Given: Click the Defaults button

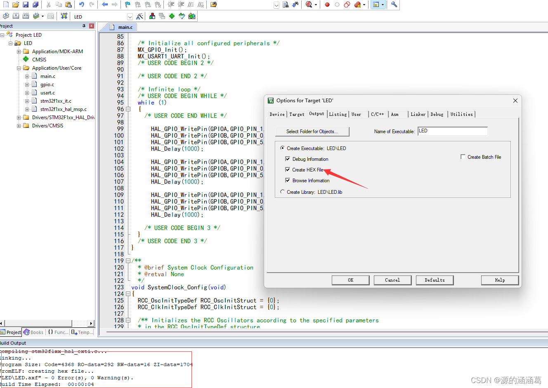Looking at the screenshot, I should pos(435,280).
